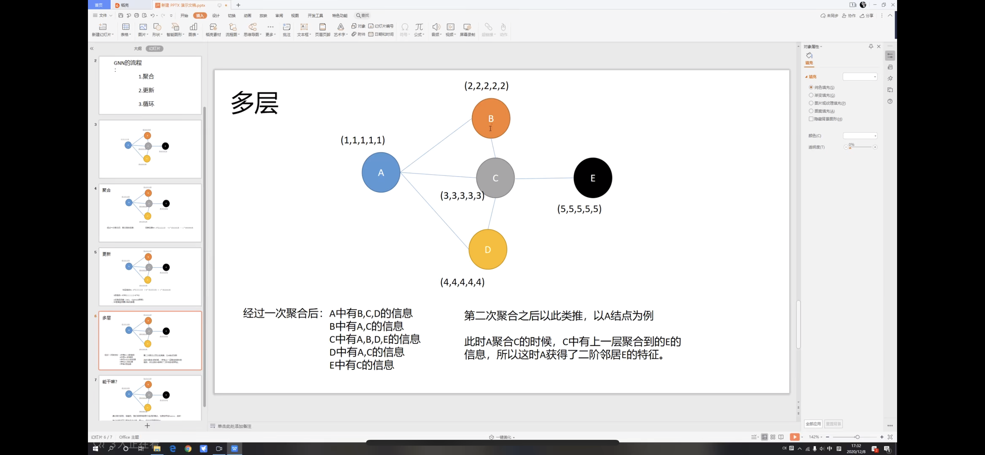985x455 pixels.
Task: Insert 幻灯片编号 slide number
Action: point(381,26)
